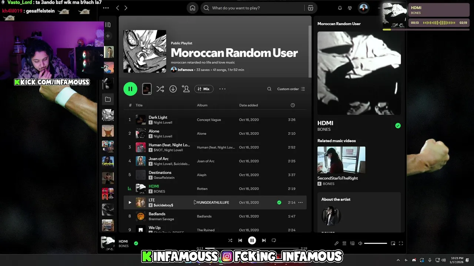This screenshot has height=266, width=474.
Task: Open Moroccan Random User title in side panel
Action: 339,24
